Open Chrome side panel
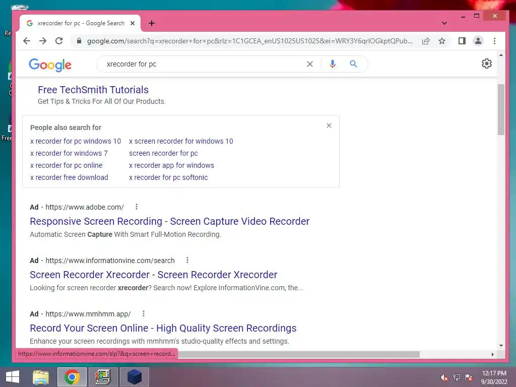The image size is (516, 387). pyautogui.click(x=462, y=41)
